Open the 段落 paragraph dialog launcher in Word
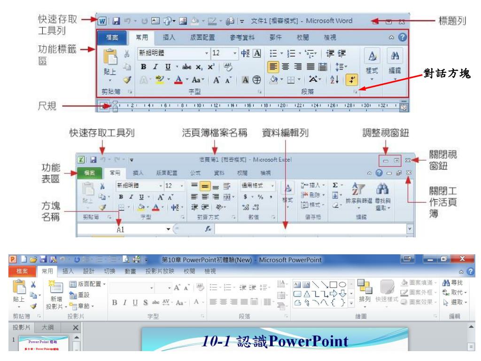Screen dimensions: 481x361 tap(355, 92)
